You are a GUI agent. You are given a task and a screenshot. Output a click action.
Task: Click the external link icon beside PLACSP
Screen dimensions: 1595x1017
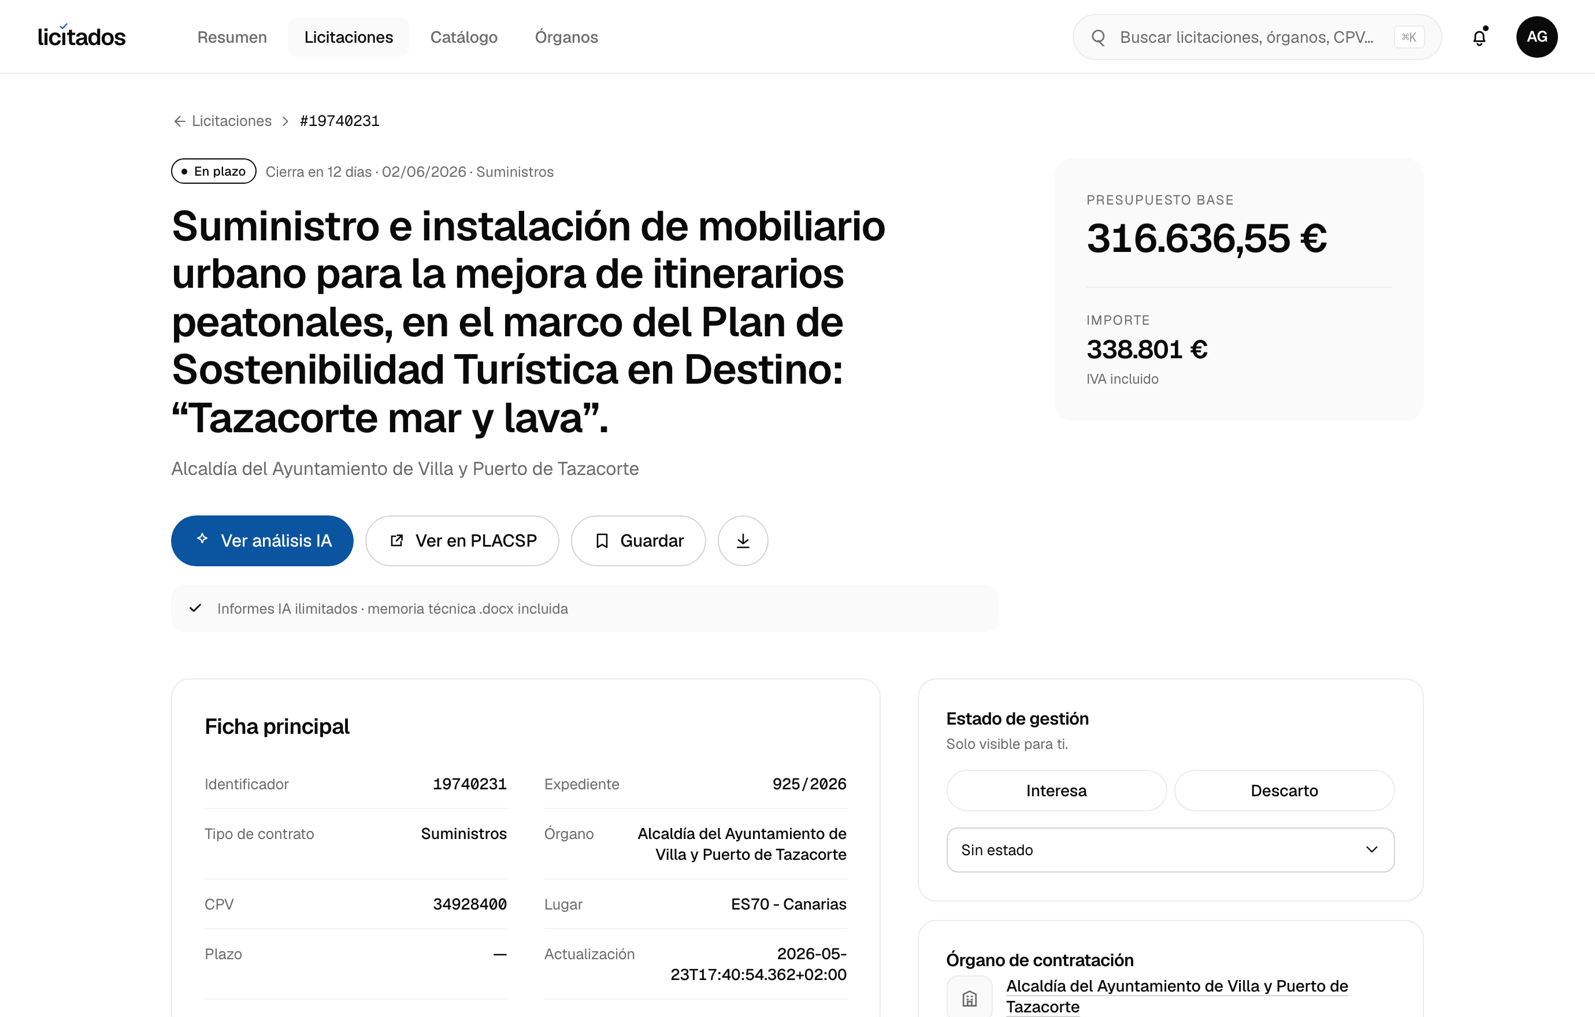coord(397,541)
